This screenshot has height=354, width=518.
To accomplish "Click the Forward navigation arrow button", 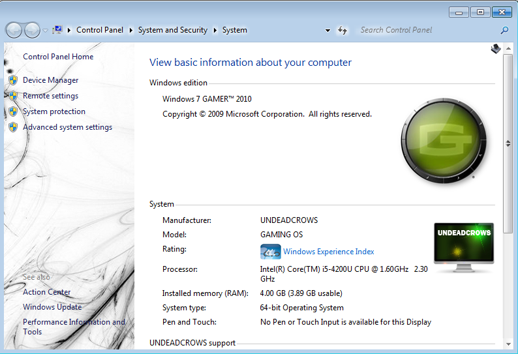I will pyautogui.click(x=32, y=31).
